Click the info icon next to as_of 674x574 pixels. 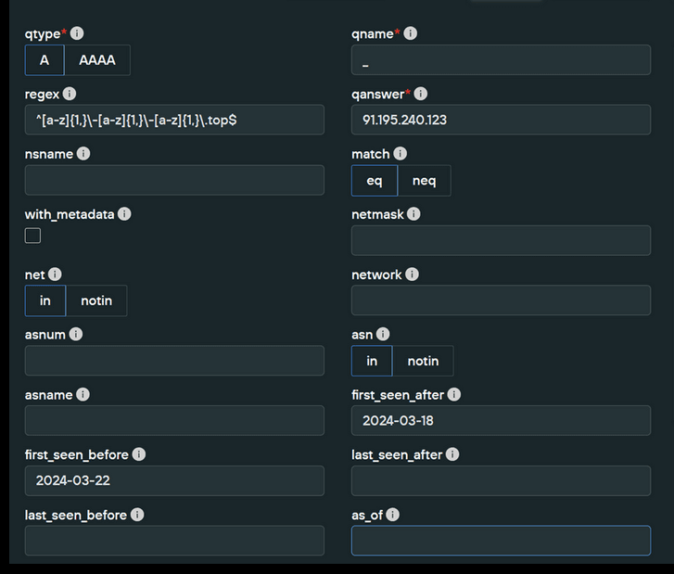(392, 515)
